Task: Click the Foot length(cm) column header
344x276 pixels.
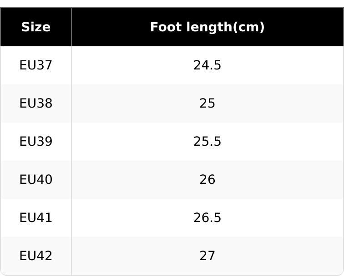Action: tap(207, 27)
